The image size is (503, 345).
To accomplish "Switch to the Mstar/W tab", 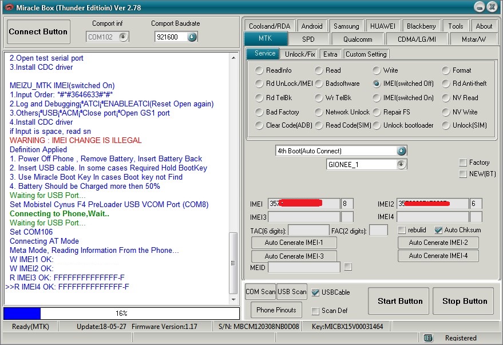I will [473, 39].
